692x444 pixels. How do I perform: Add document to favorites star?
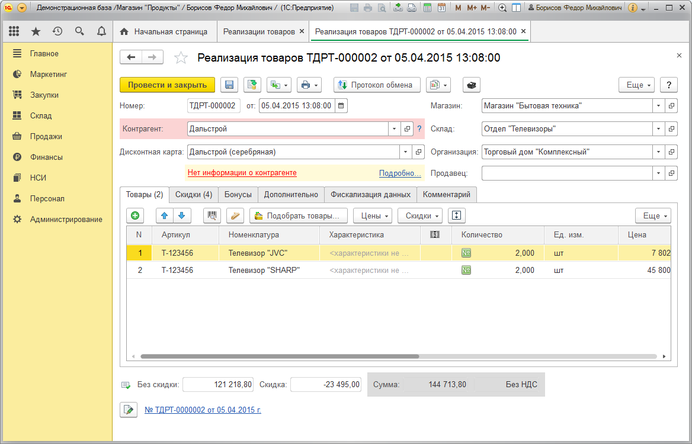point(181,58)
